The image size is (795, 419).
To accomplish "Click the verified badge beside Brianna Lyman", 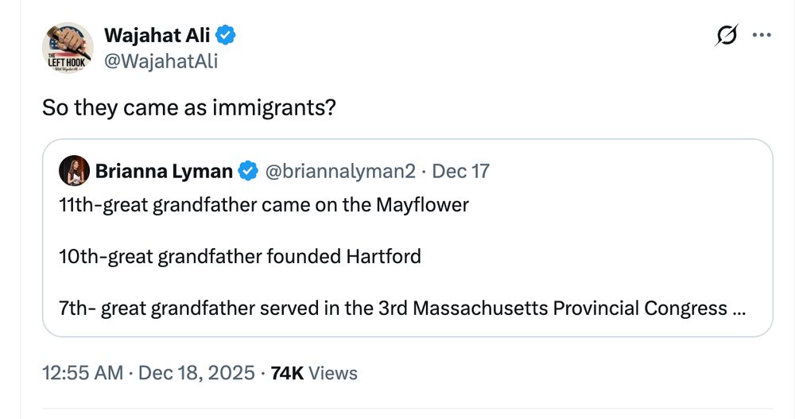I will click(x=249, y=171).
